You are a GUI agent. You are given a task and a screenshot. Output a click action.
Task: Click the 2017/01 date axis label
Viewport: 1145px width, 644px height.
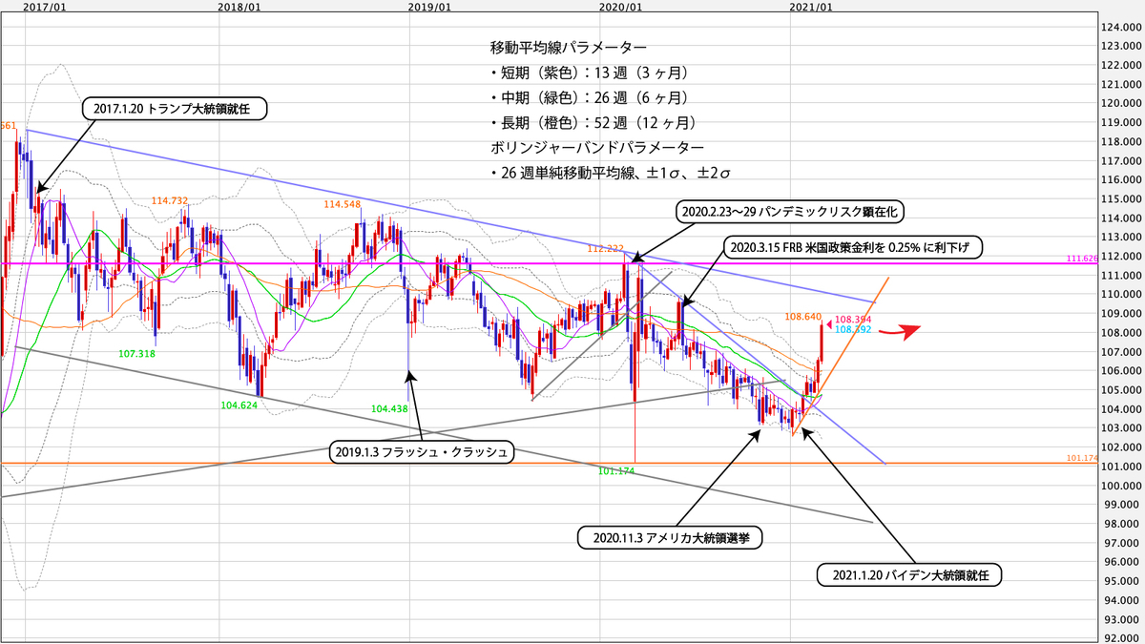[44, 7]
